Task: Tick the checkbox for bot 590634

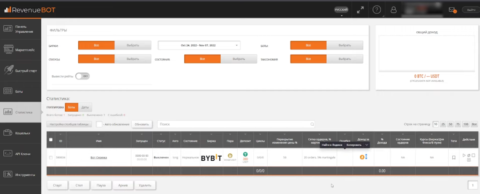Action: pos(51,158)
